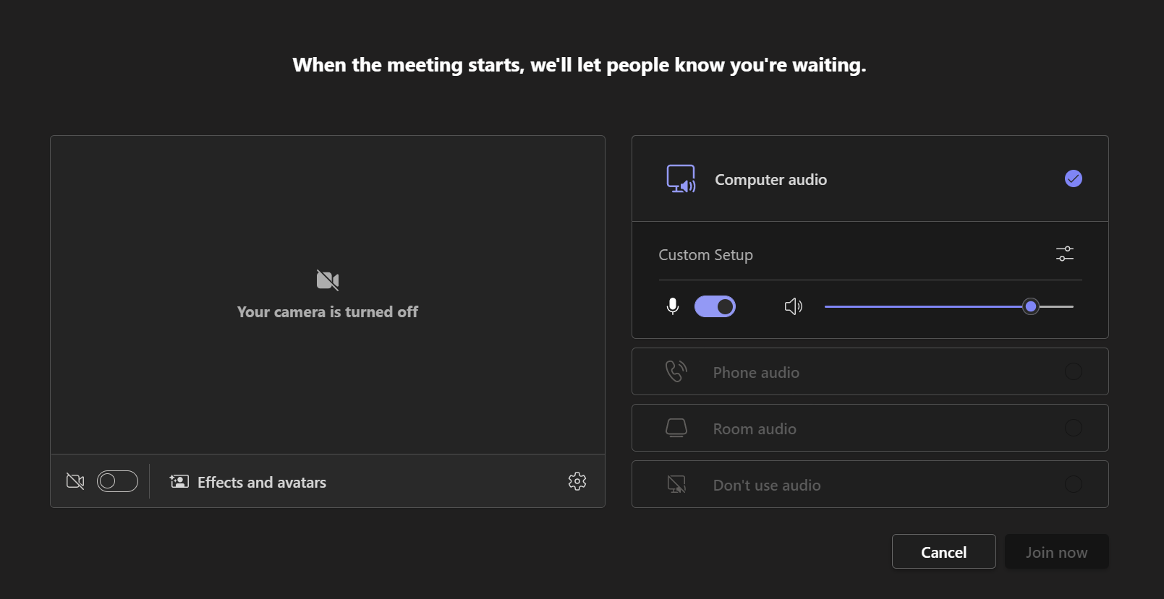Image resolution: width=1164 pixels, height=599 pixels.
Task: Select the Room audio radio button
Action: (x=1073, y=428)
